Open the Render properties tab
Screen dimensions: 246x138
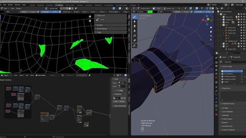(x=216, y=62)
